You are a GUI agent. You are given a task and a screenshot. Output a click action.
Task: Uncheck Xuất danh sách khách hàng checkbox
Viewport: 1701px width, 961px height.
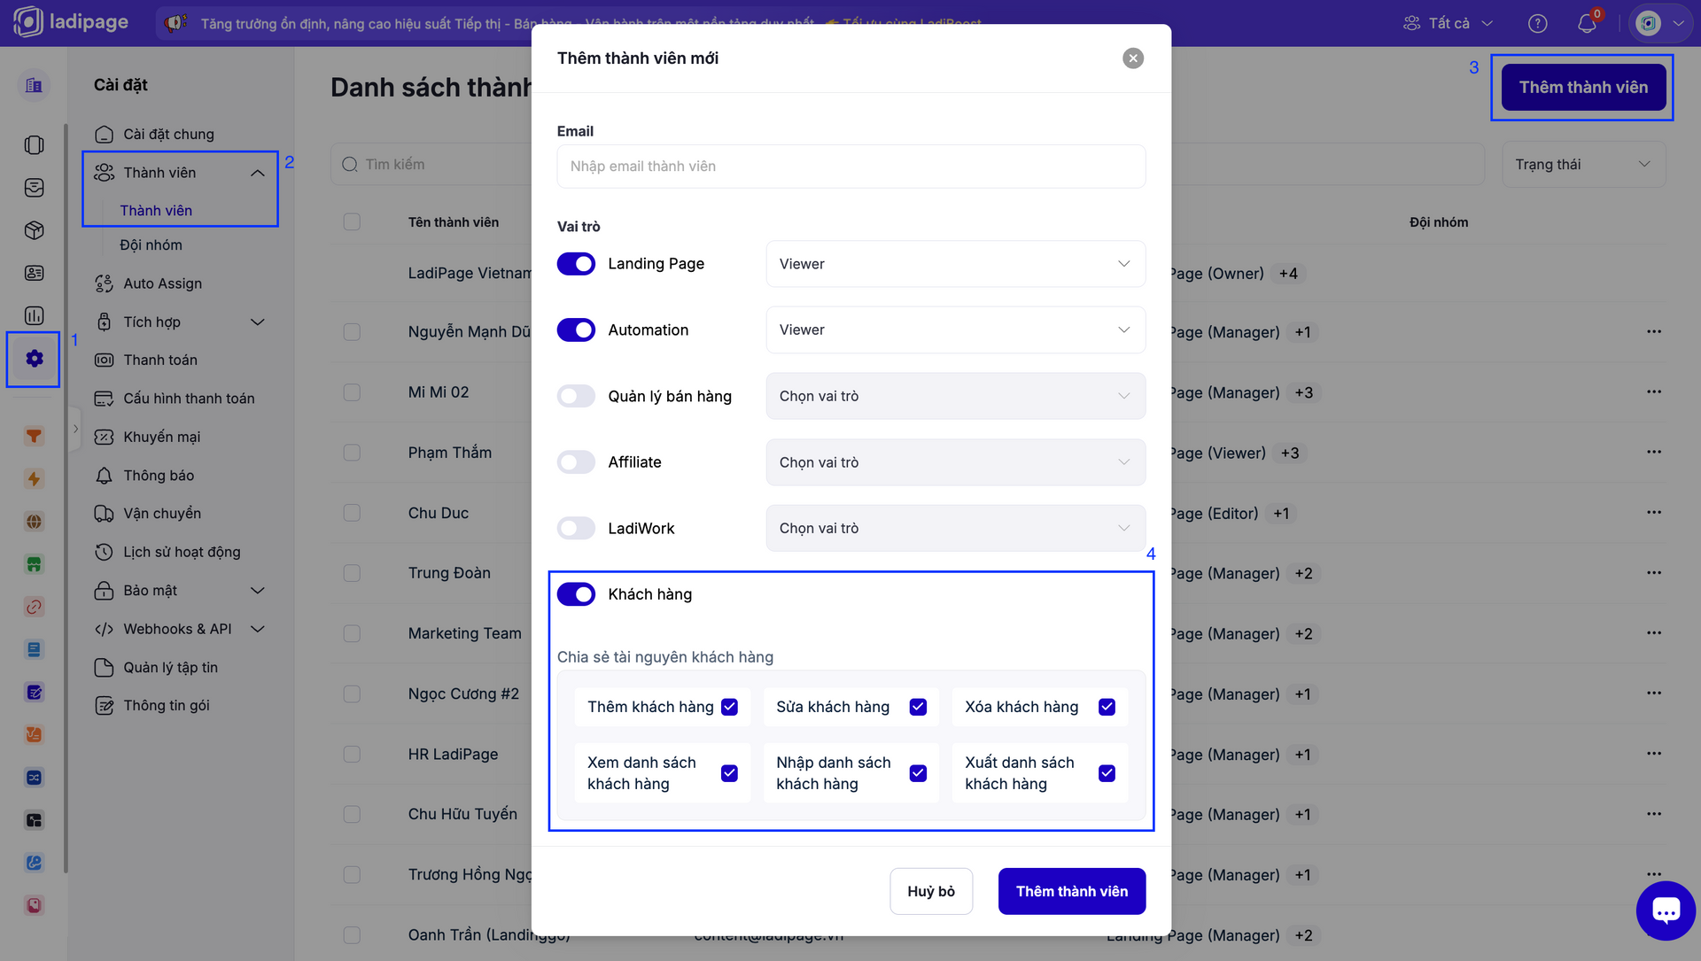coord(1107,773)
